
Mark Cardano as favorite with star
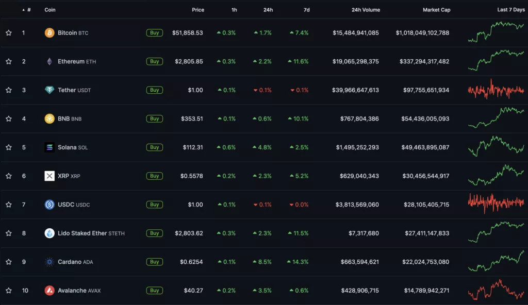tap(9, 262)
